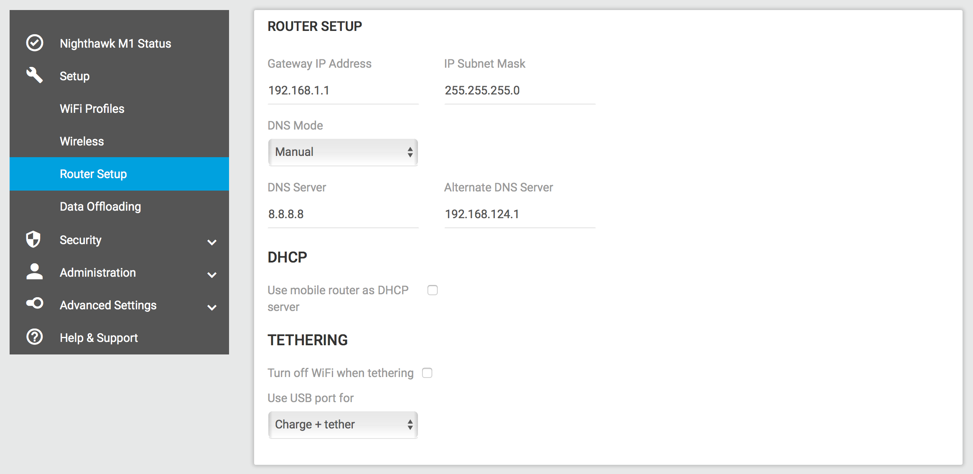This screenshot has height=474, width=973.
Task: Collapse the Advanced Settings chevron
Action: pos(213,307)
